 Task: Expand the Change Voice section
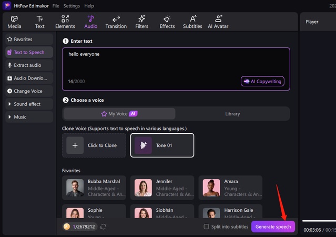(29, 91)
